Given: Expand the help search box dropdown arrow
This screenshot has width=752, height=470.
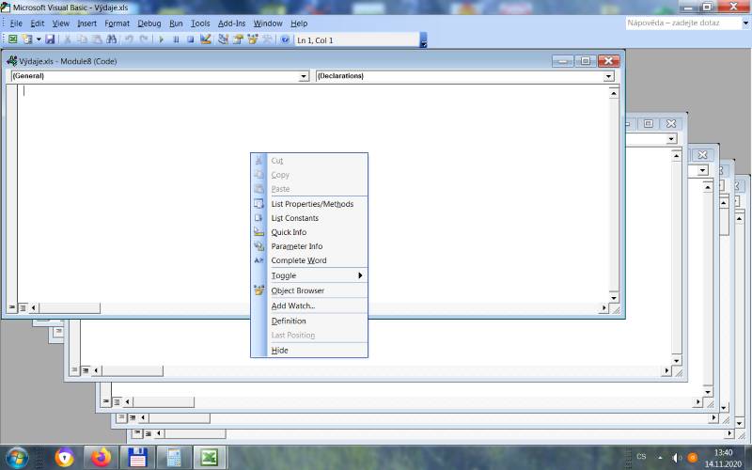Looking at the screenshot, I should (x=745, y=23).
